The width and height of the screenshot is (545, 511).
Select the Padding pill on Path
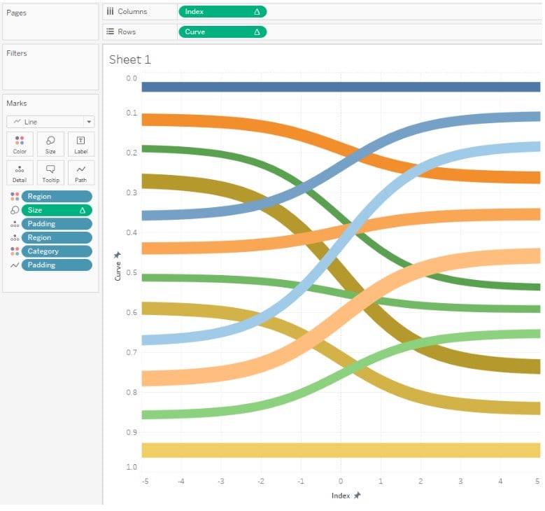57,265
